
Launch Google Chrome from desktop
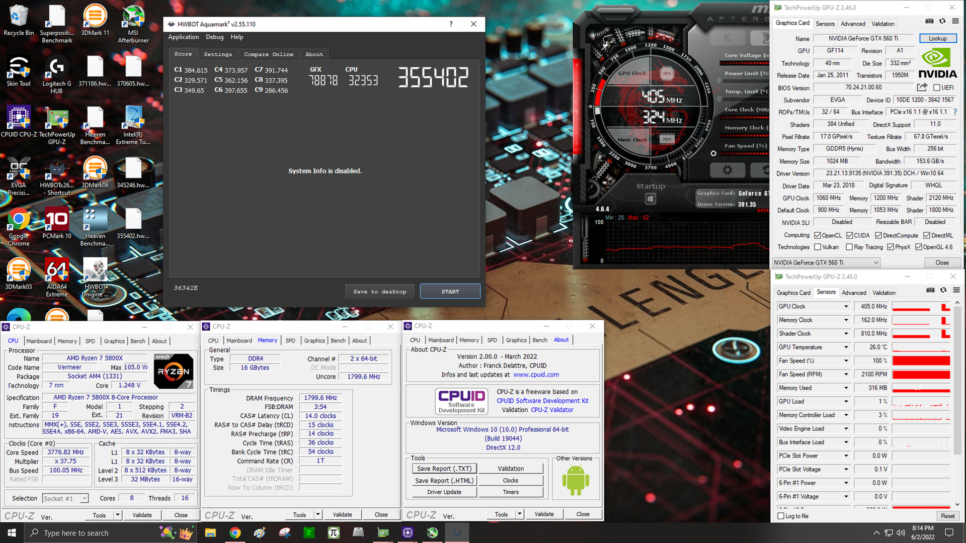tap(19, 226)
